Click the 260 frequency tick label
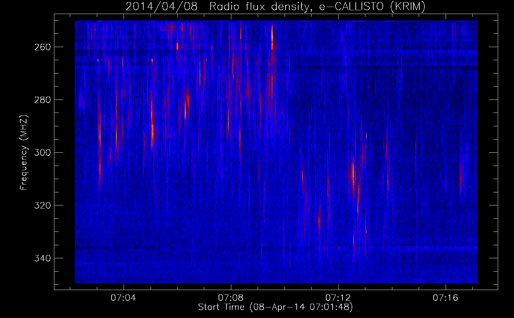This screenshot has height=318, width=514. click(x=42, y=47)
